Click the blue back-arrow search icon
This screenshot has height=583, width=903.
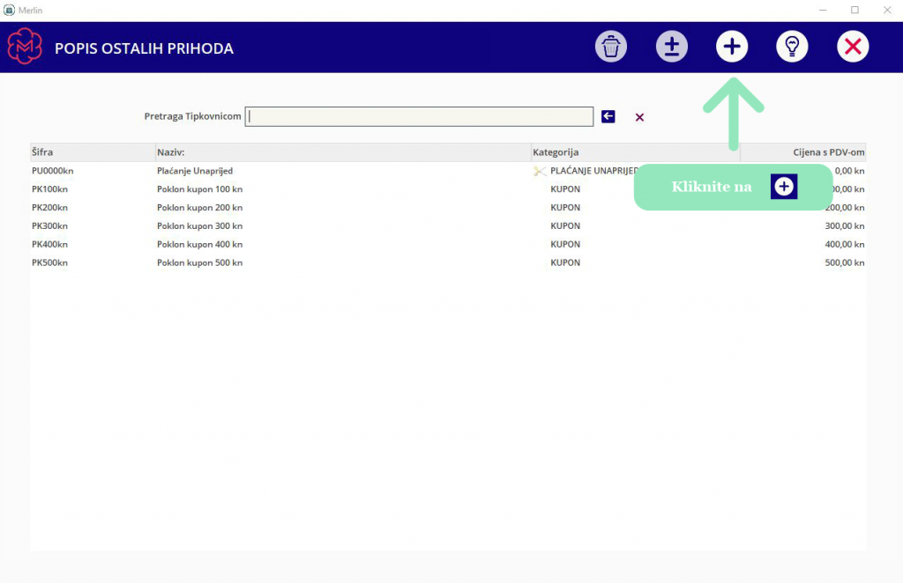(x=608, y=117)
